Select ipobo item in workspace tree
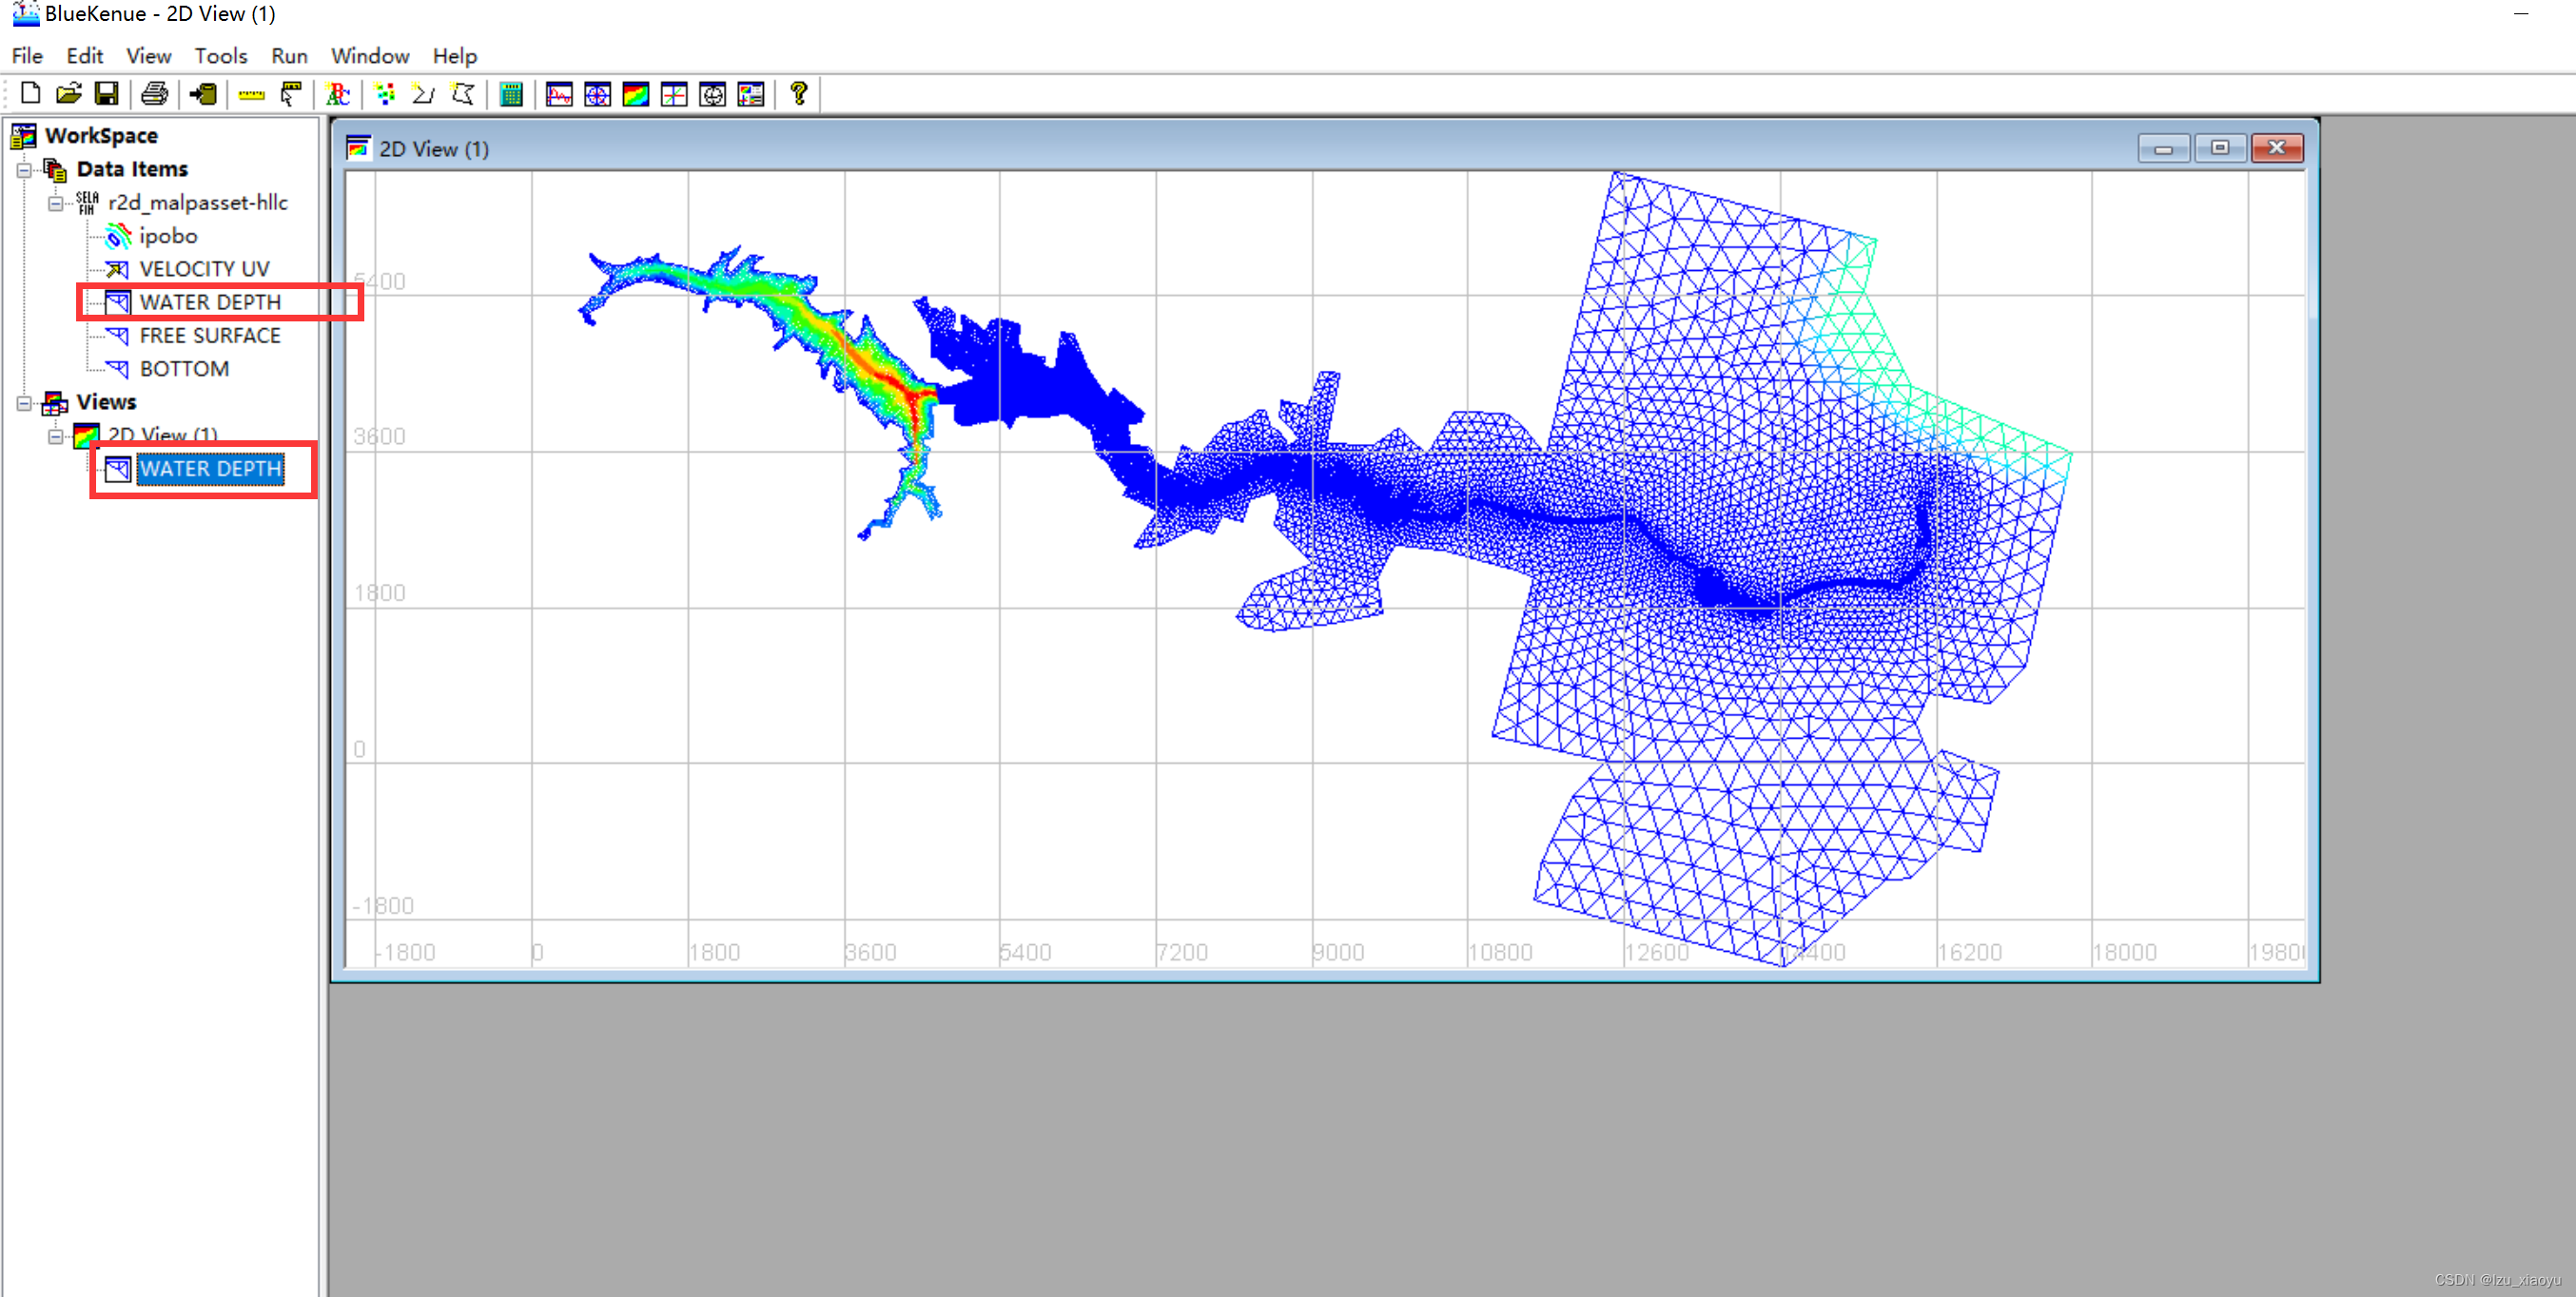Screen dimensions: 2576x1297 168,236
